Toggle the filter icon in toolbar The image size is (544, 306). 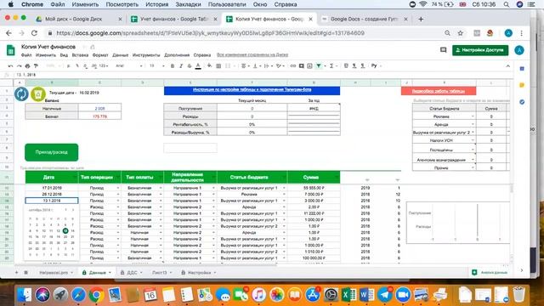coord(319,66)
